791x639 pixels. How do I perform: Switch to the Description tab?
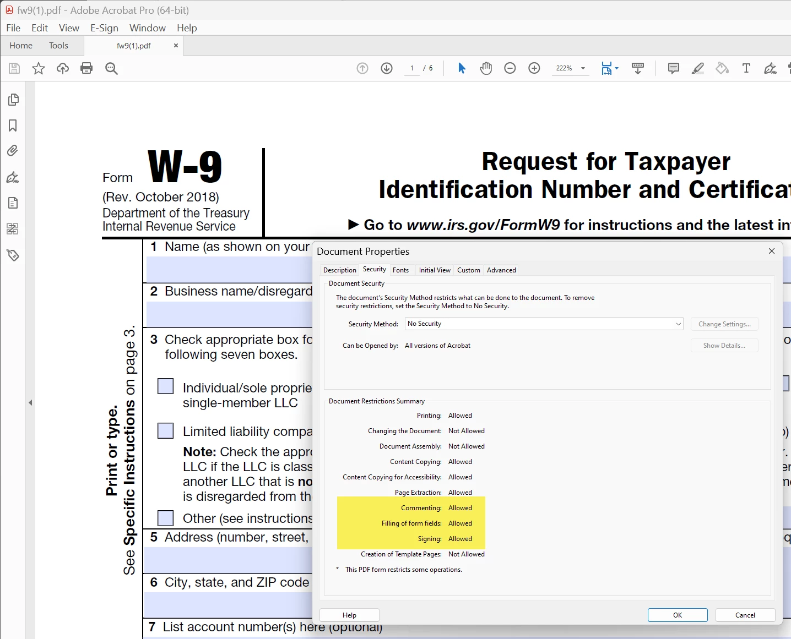pos(340,270)
